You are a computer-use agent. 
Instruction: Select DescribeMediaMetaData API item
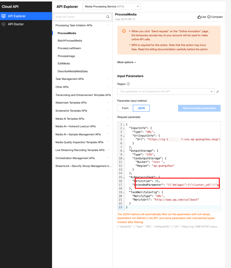pos(72,71)
